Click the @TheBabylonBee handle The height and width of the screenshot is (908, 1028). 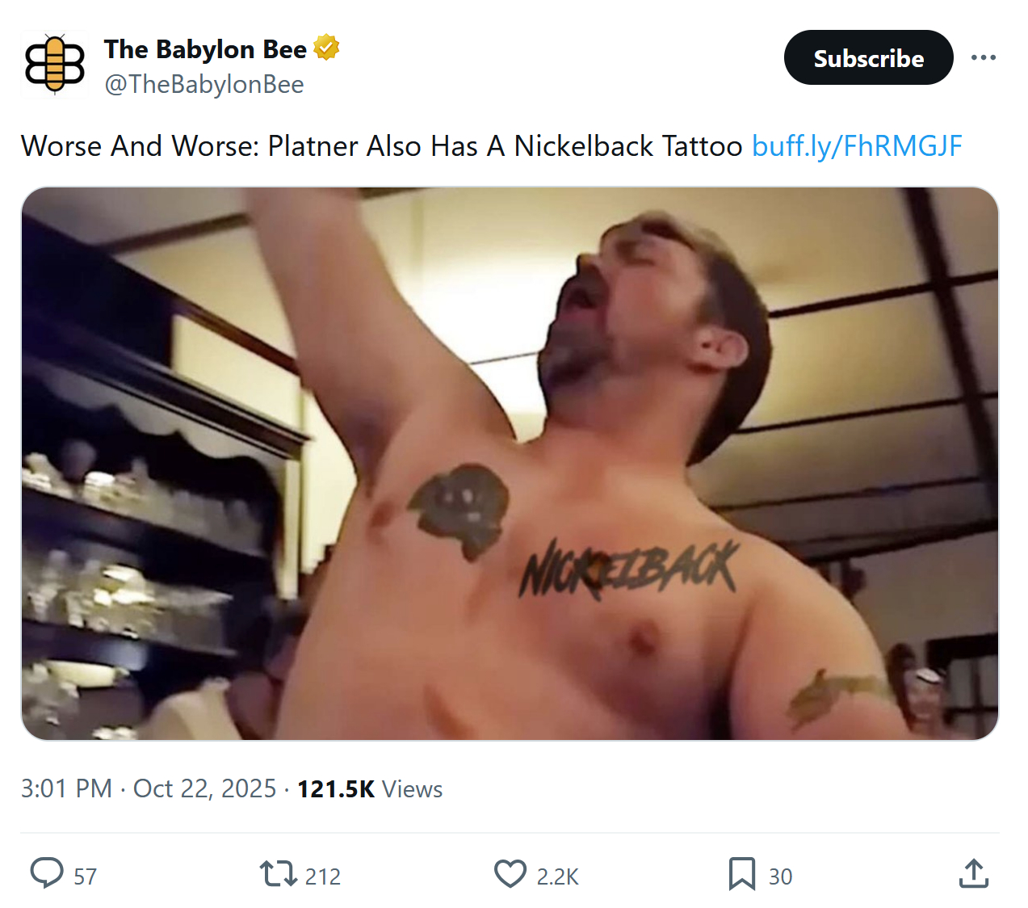(204, 84)
